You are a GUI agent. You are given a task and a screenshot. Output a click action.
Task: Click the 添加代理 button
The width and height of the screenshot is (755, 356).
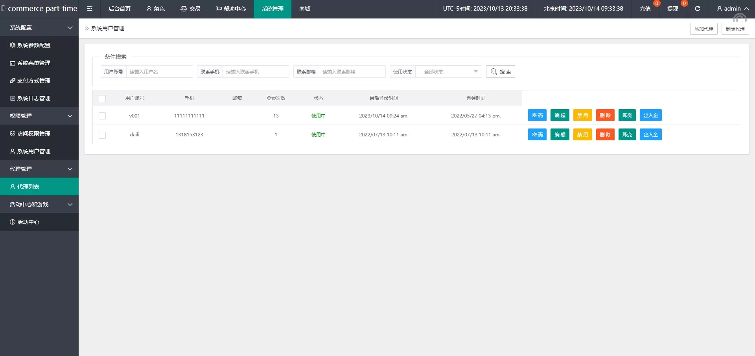[x=703, y=29]
